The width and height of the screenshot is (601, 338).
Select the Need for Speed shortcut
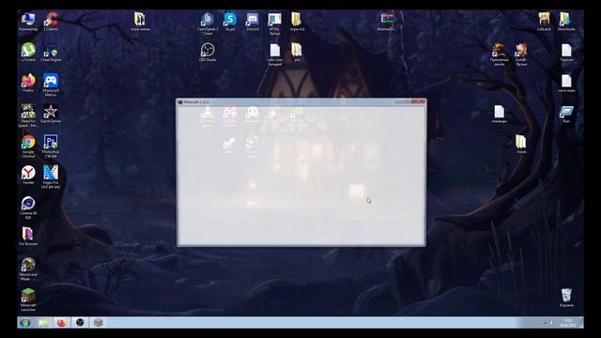(x=28, y=115)
